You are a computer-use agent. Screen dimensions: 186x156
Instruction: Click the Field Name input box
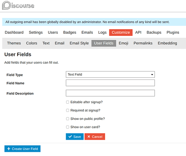click(110, 83)
